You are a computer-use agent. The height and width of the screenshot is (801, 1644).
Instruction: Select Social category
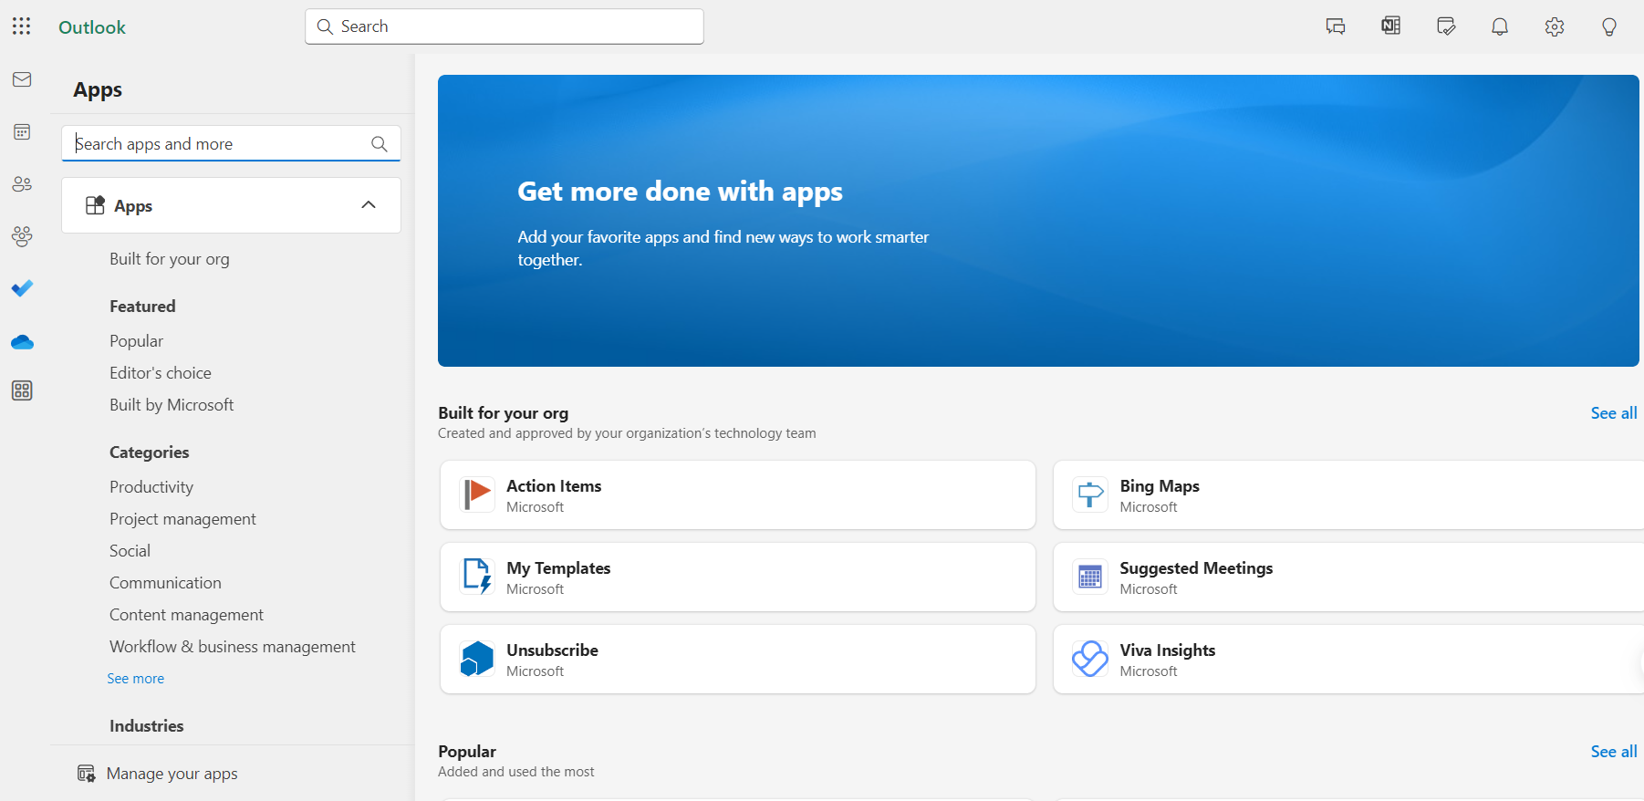point(130,551)
